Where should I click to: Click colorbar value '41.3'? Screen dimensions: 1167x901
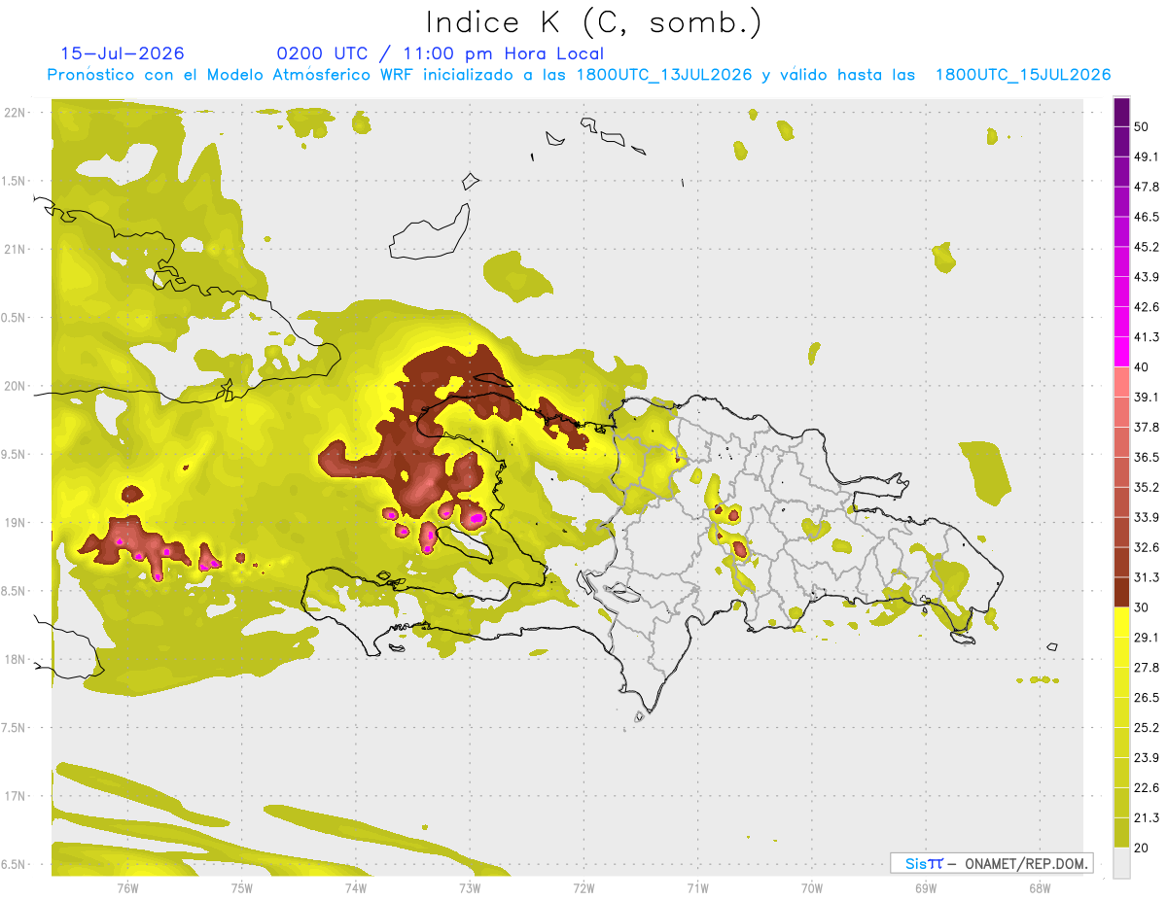click(x=1147, y=337)
